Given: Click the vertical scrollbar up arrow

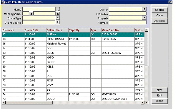Looking at the screenshot, I should [146, 30].
